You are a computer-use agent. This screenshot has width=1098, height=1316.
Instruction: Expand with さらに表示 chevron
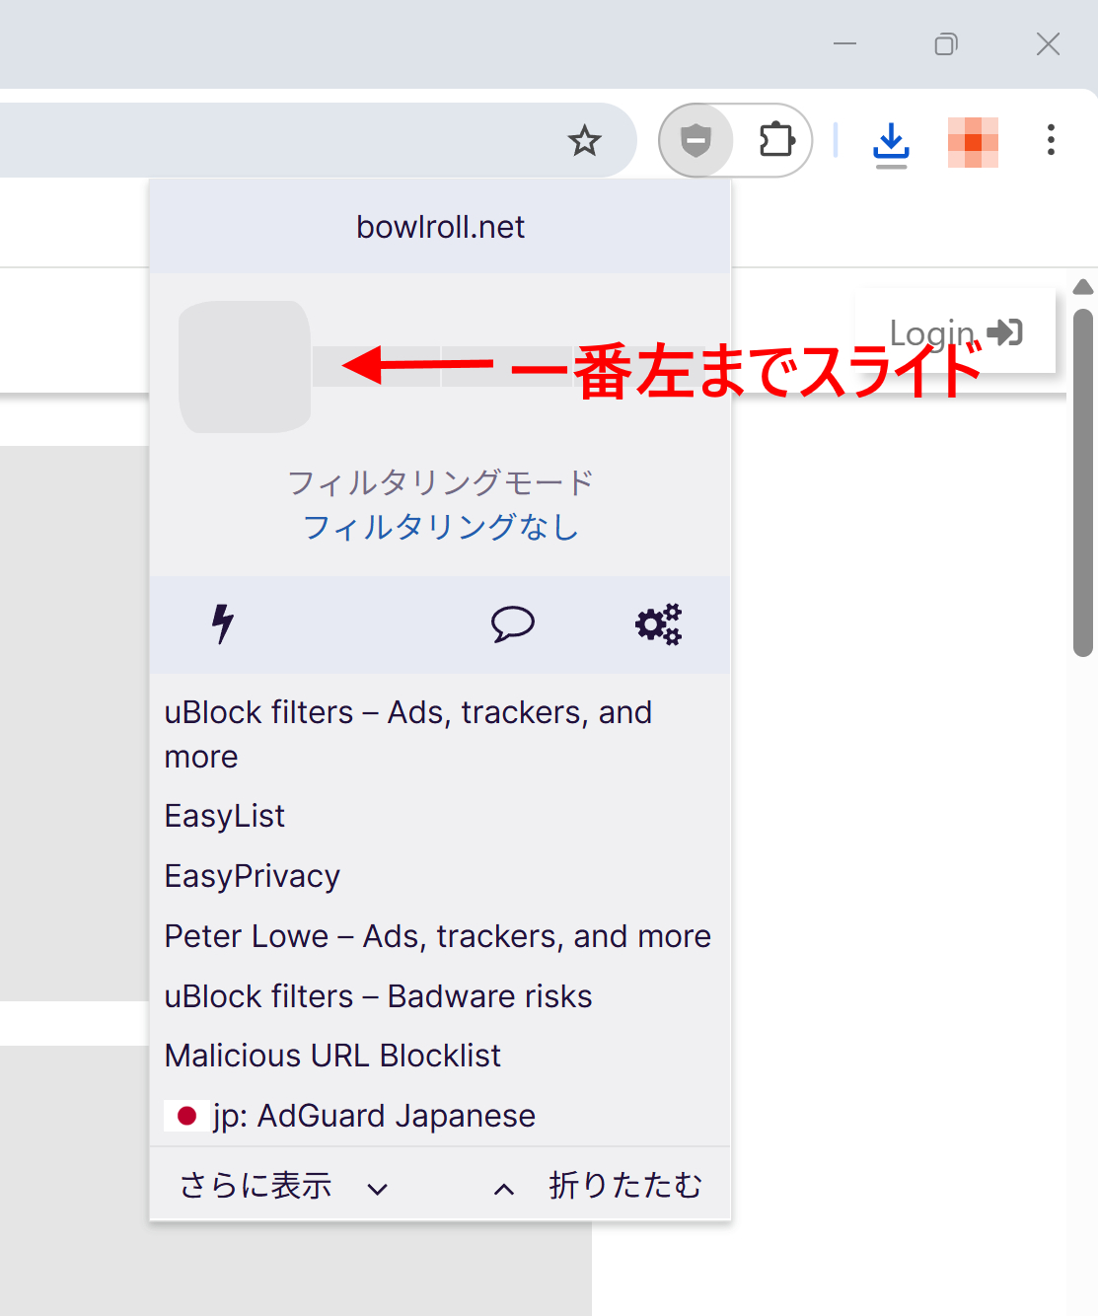[x=283, y=1186]
